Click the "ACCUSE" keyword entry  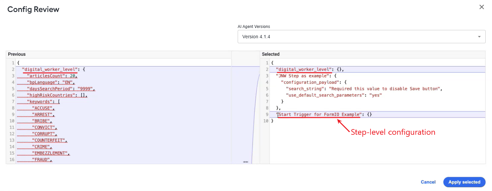point(43,108)
